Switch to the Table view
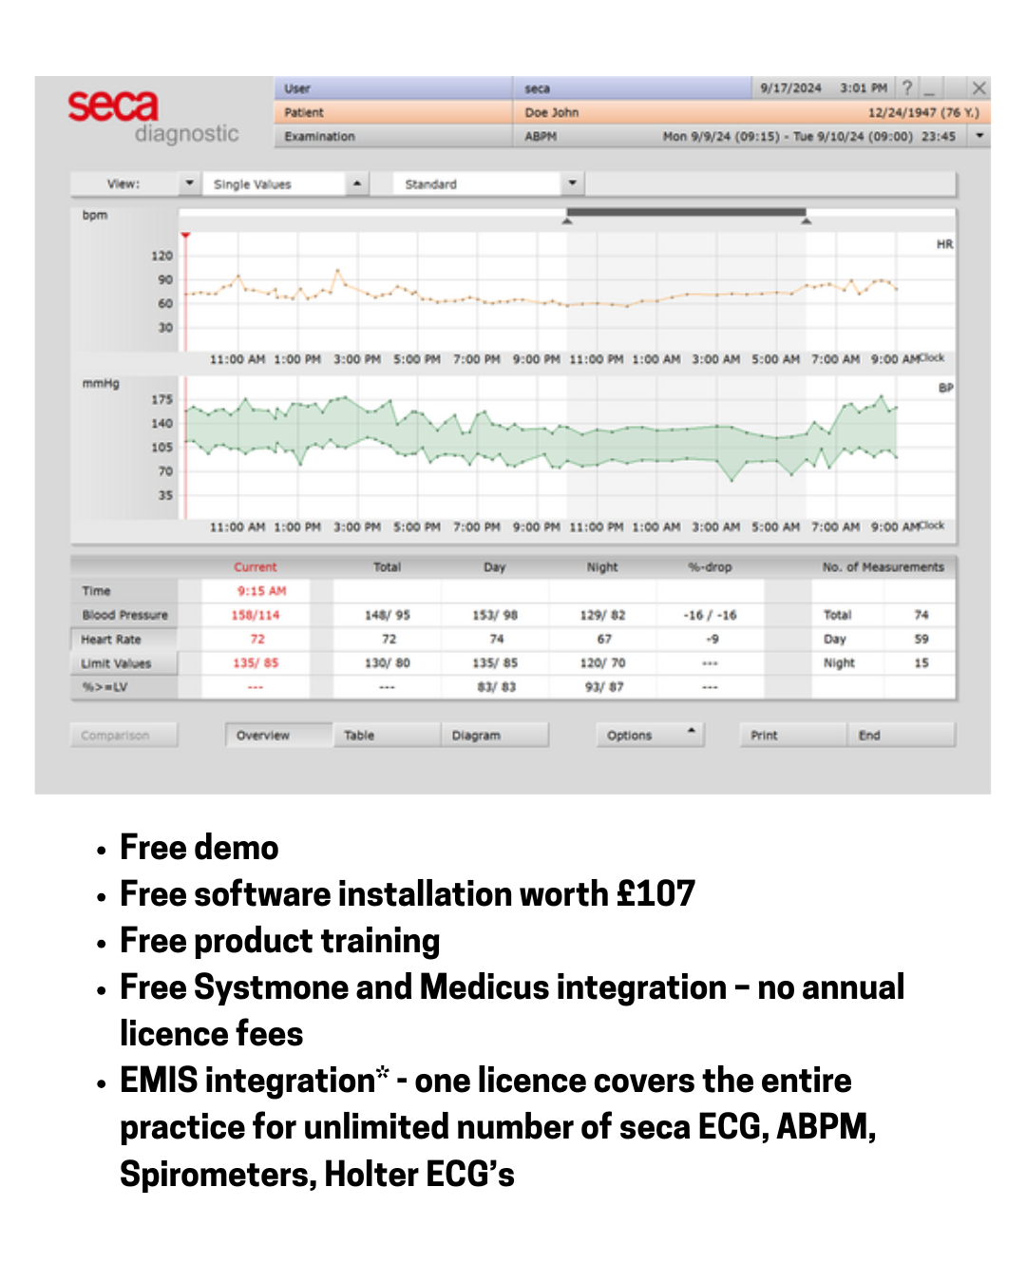 (386, 735)
